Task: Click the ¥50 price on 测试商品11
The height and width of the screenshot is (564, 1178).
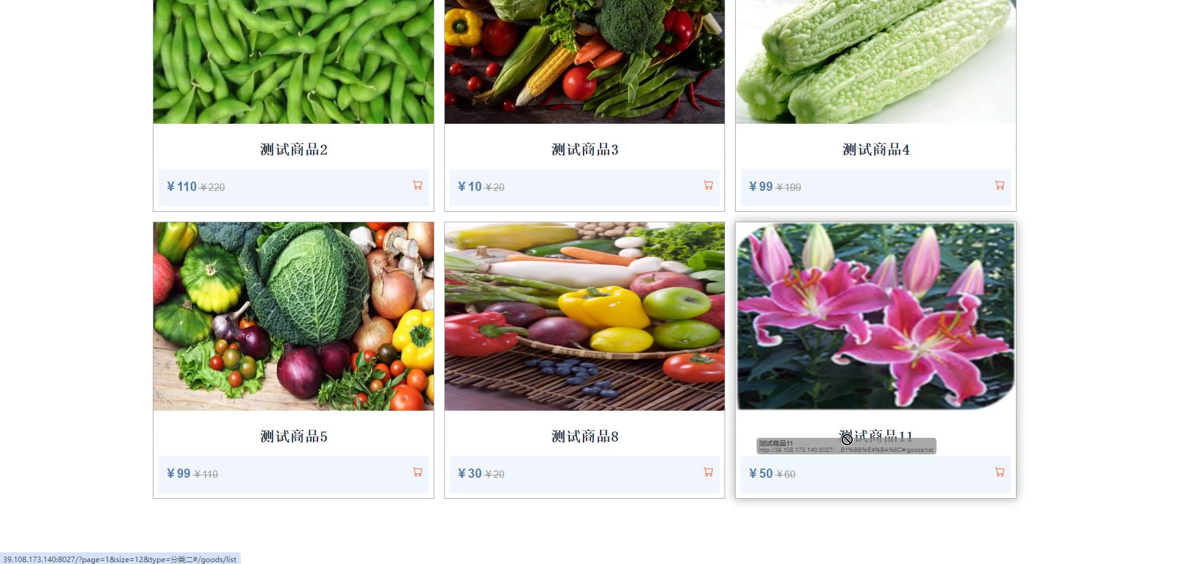Action: 761,473
